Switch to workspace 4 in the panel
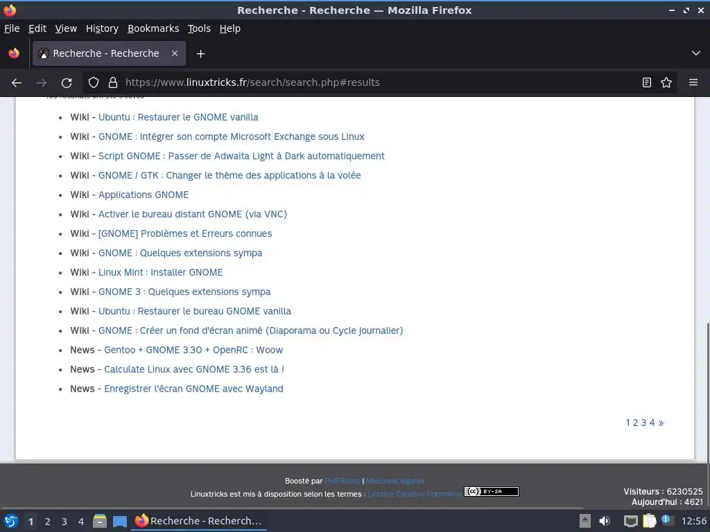Image resolution: width=710 pixels, height=532 pixels. pos(81,522)
